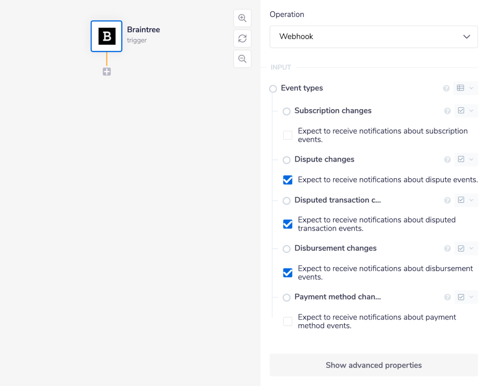The width and height of the screenshot is (486, 386).
Task: Click the zoom in icon on the canvas
Action: pos(242,18)
